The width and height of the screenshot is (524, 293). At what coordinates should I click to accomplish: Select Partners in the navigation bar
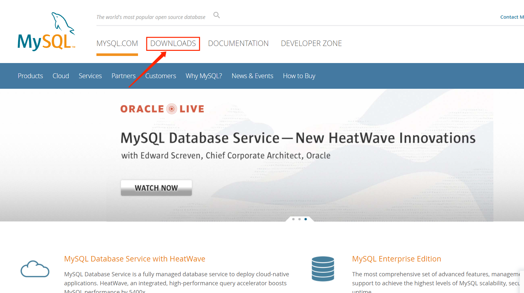[124, 76]
